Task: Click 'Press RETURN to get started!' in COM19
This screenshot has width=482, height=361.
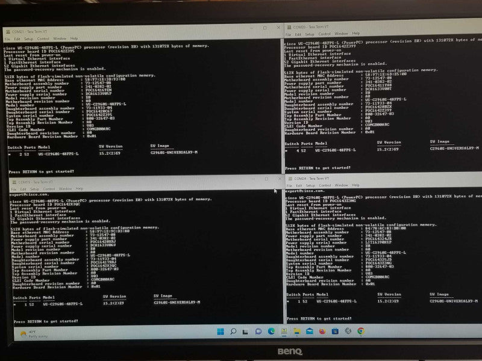Action: (x=46, y=321)
